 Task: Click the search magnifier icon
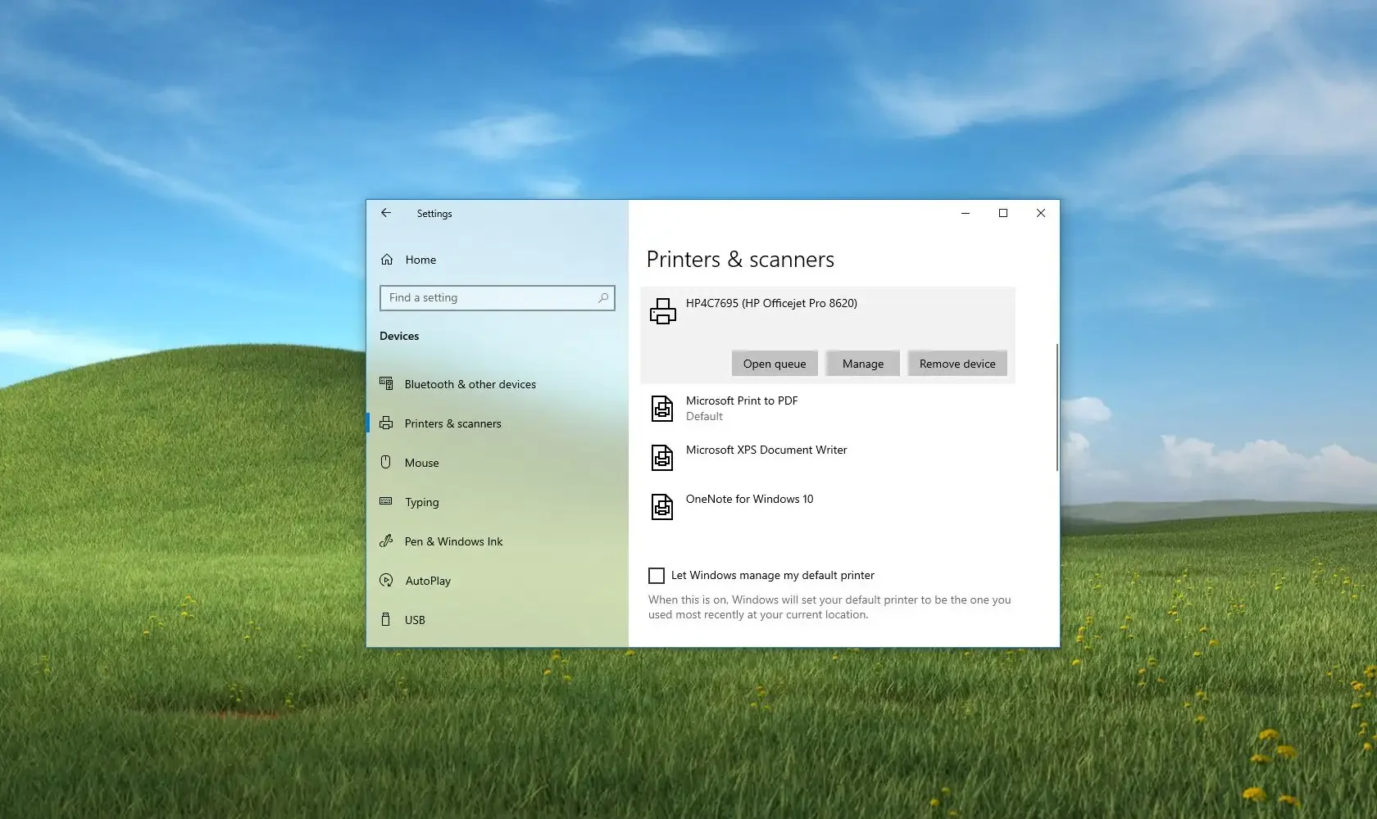602,297
